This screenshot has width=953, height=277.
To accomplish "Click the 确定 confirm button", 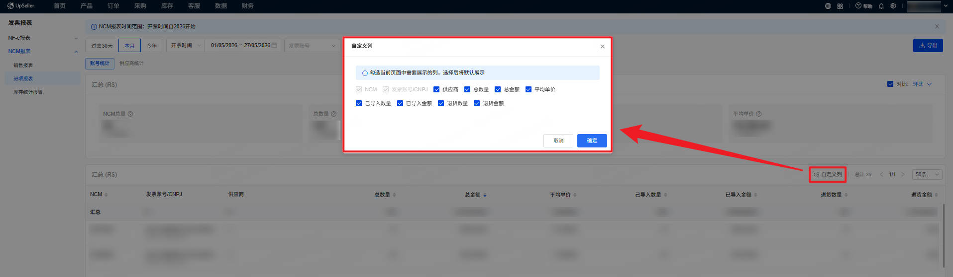I will (592, 140).
